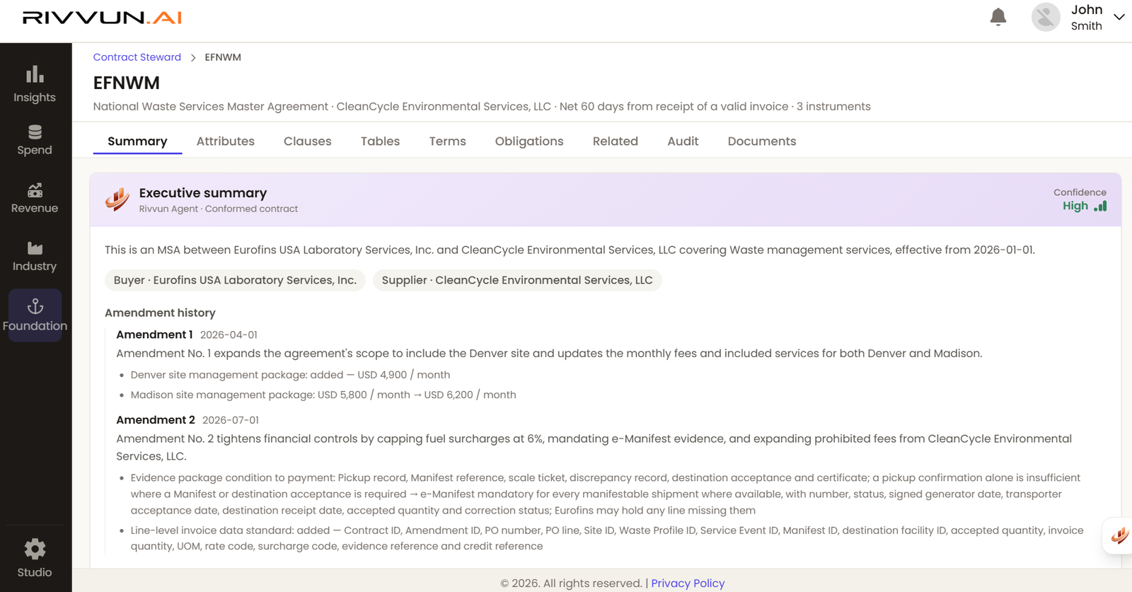Click the Amendment history label
This screenshot has height=592, width=1132.
pos(160,313)
